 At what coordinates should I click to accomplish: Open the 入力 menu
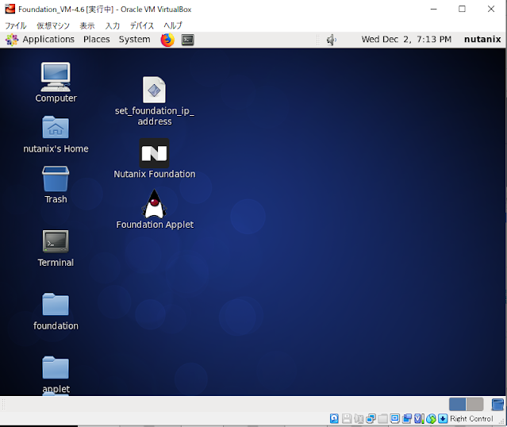pyautogui.click(x=113, y=25)
